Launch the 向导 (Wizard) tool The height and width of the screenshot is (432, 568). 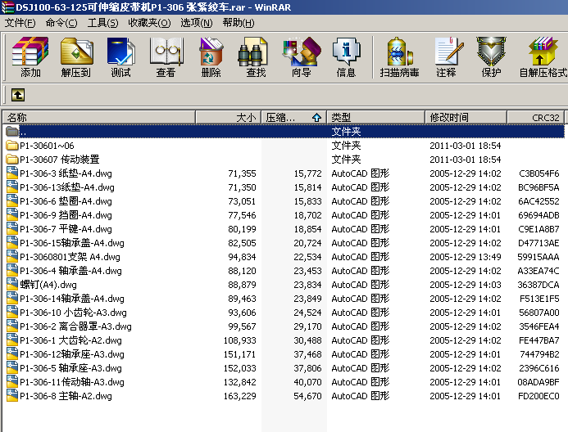[302, 57]
